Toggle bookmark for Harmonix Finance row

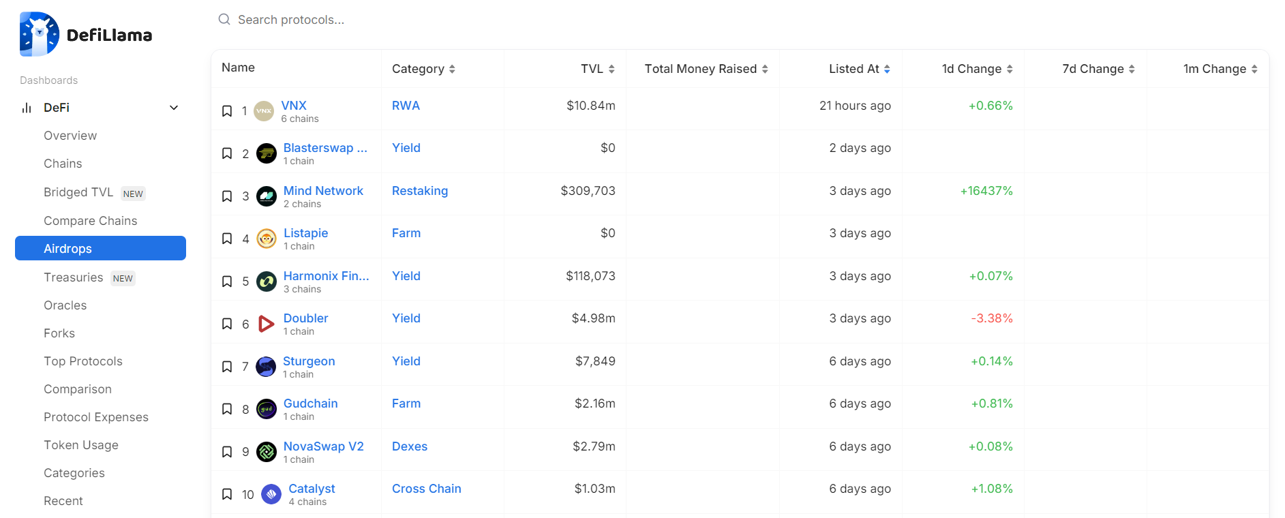227,281
